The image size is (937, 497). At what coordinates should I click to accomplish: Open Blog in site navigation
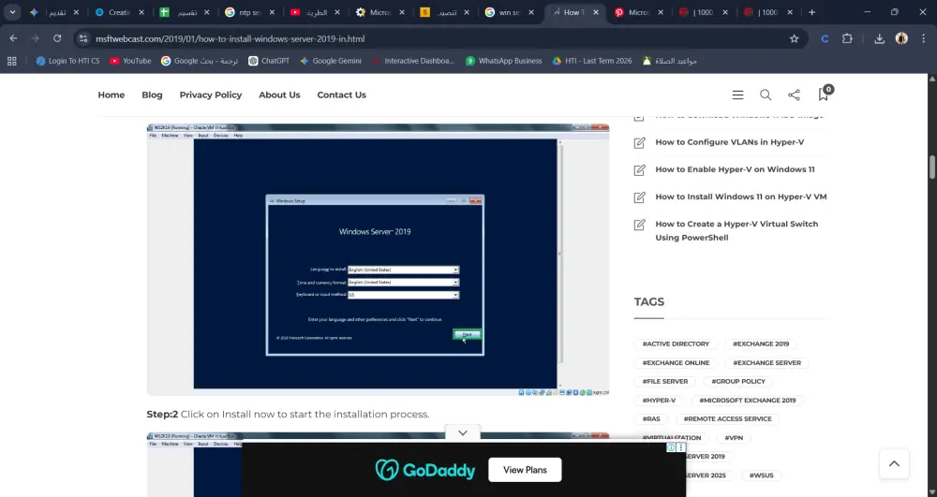[152, 95]
